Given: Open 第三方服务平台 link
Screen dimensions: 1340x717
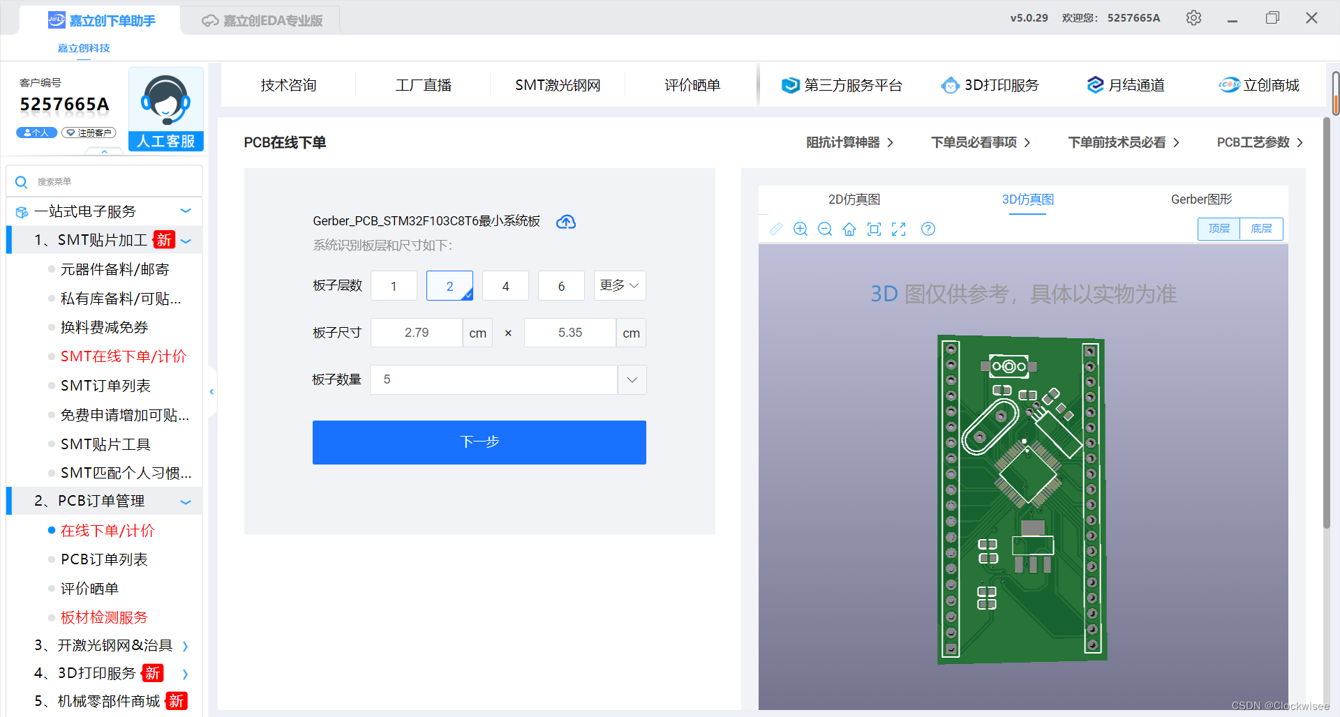Looking at the screenshot, I should (x=842, y=85).
